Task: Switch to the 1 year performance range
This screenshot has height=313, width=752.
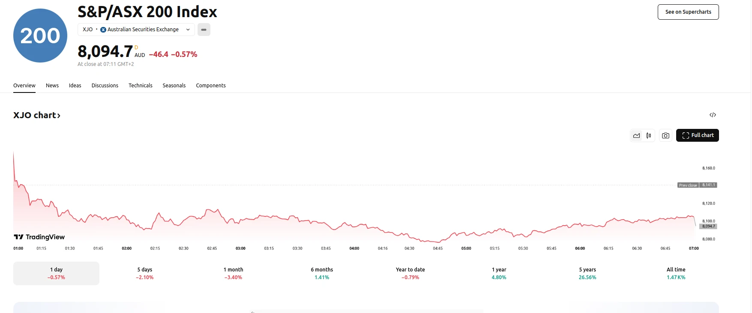Action: pyautogui.click(x=499, y=273)
